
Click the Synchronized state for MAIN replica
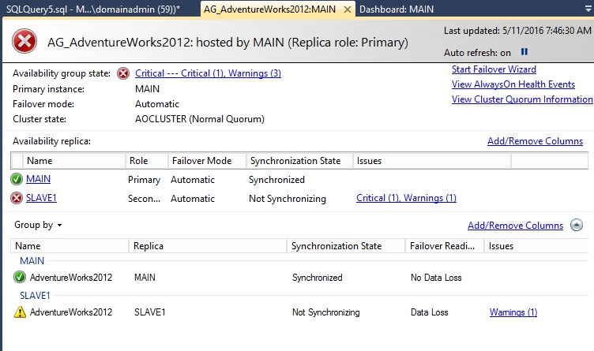(x=276, y=180)
